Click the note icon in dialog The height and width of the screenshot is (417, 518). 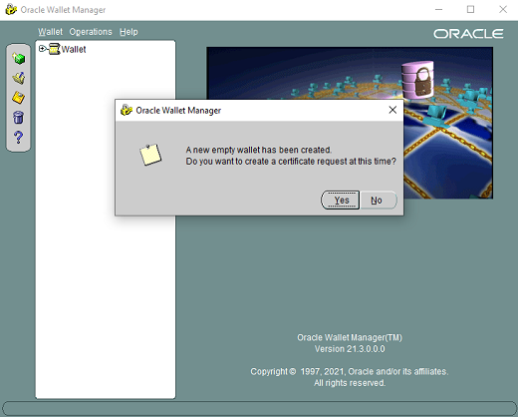point(150,155)
